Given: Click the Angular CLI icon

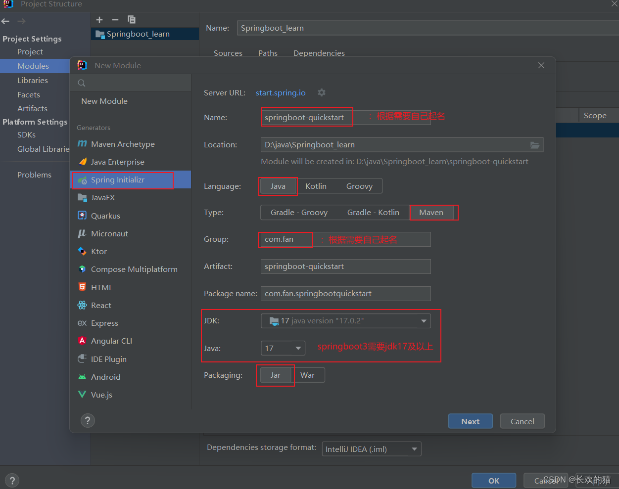Looking at the screenshot, I should click(x=82, y=341).
